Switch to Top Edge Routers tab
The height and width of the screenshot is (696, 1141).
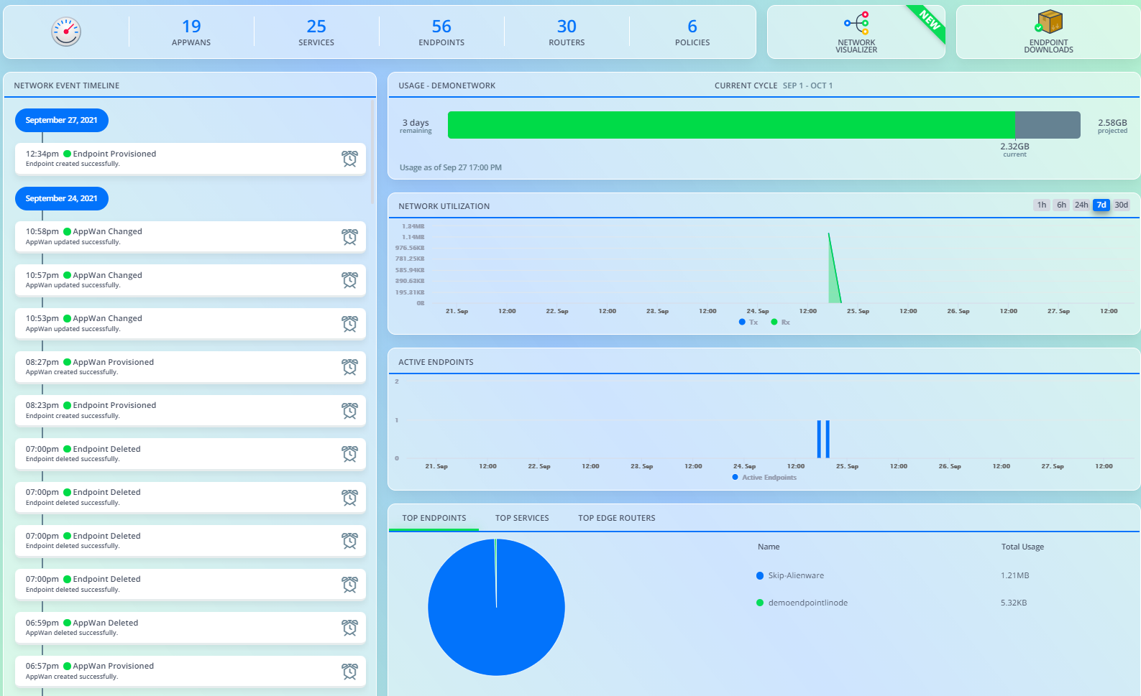pos(617,518)
